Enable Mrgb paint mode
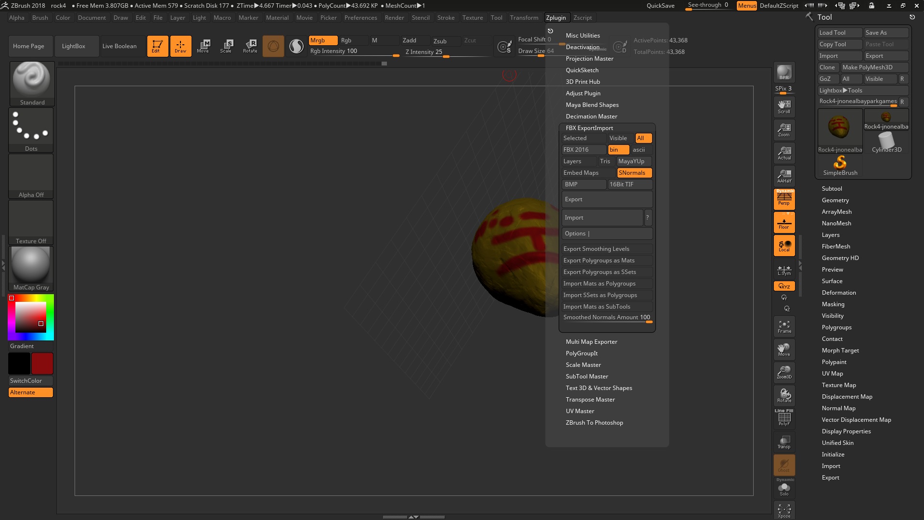The image size is (924, 520). pos(323,40)
